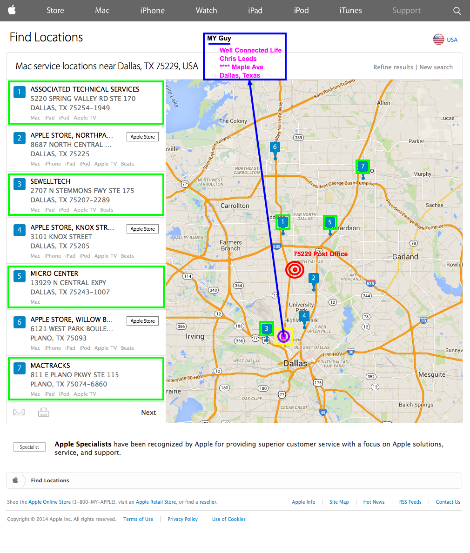Open the Apple Info footer link
The width and height of the screenshot is (470, 553).
pyautogui.click(x=303, y=502)
